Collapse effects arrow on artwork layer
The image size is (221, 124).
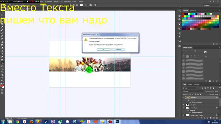coord(219,108)
